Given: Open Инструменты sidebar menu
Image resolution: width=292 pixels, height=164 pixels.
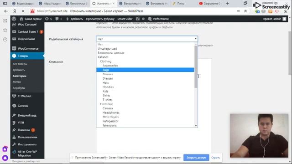Looking at the screenshot, I should 27,144.
